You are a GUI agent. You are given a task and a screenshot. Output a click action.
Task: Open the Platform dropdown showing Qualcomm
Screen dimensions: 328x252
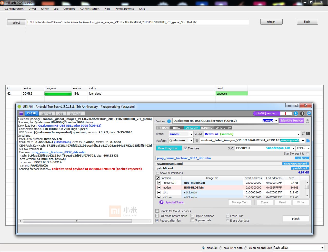tap(191, 140)
